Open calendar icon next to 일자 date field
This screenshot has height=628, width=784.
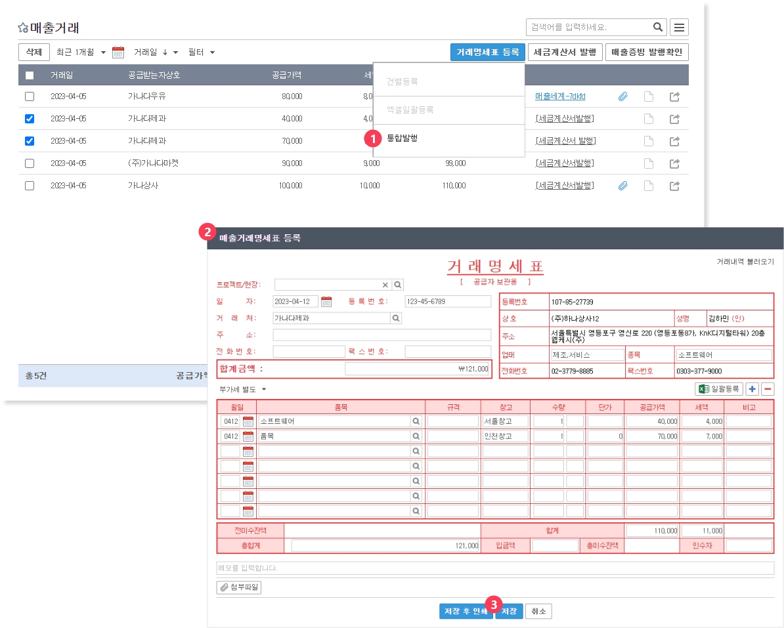click(x=326, y=302)
